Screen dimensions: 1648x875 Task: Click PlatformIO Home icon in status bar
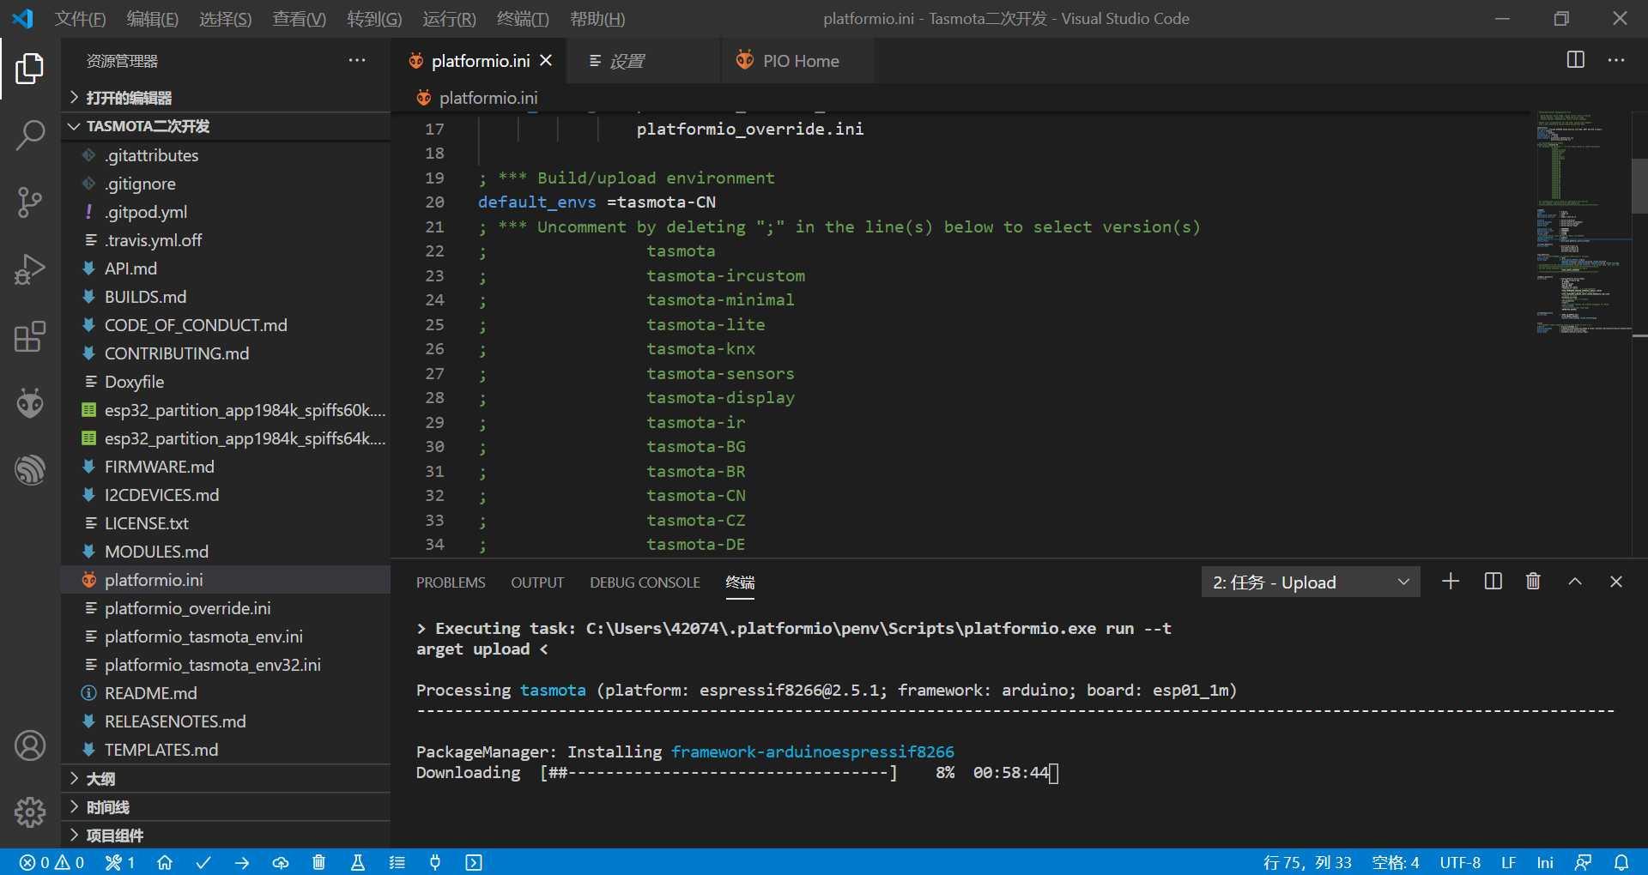[165, 862]
